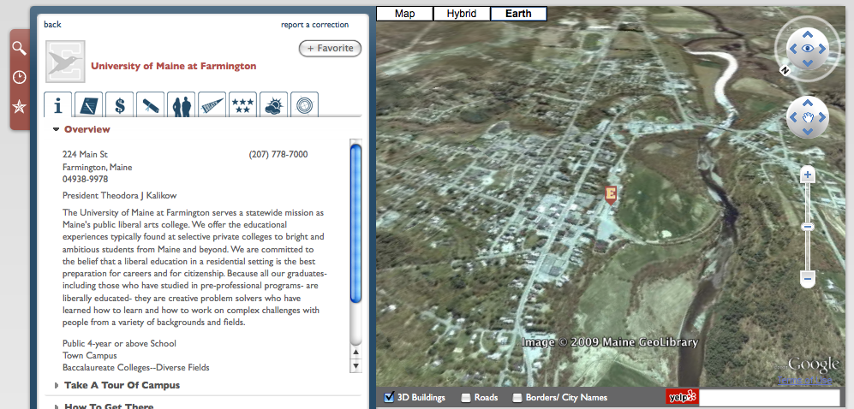Select the weather sun-and-cloud tab
The width and height of the screenshot is (854, 409).
pos(274,104)
